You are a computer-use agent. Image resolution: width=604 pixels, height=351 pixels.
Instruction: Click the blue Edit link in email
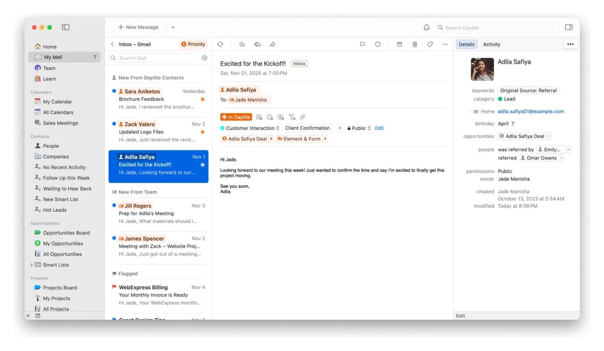379,128
